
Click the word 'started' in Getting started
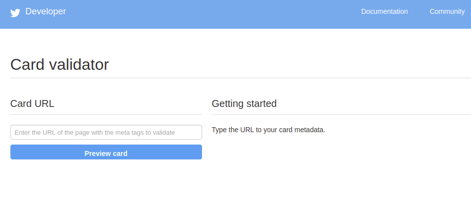pyautogui.click(x=262, y=103)
